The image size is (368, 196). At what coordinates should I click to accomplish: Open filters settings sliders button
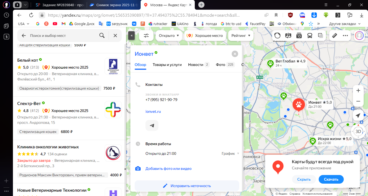pos(146,36)
